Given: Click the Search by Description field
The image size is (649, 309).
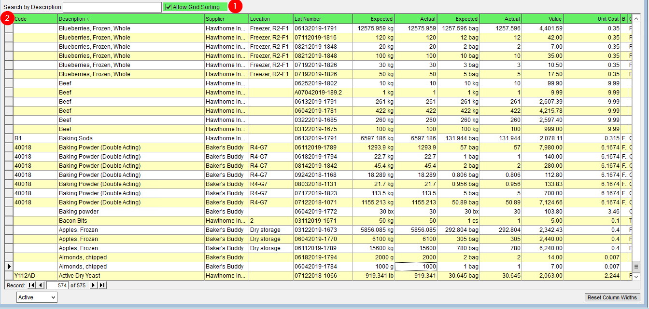Looking at the screenshot, I should 112,7.
